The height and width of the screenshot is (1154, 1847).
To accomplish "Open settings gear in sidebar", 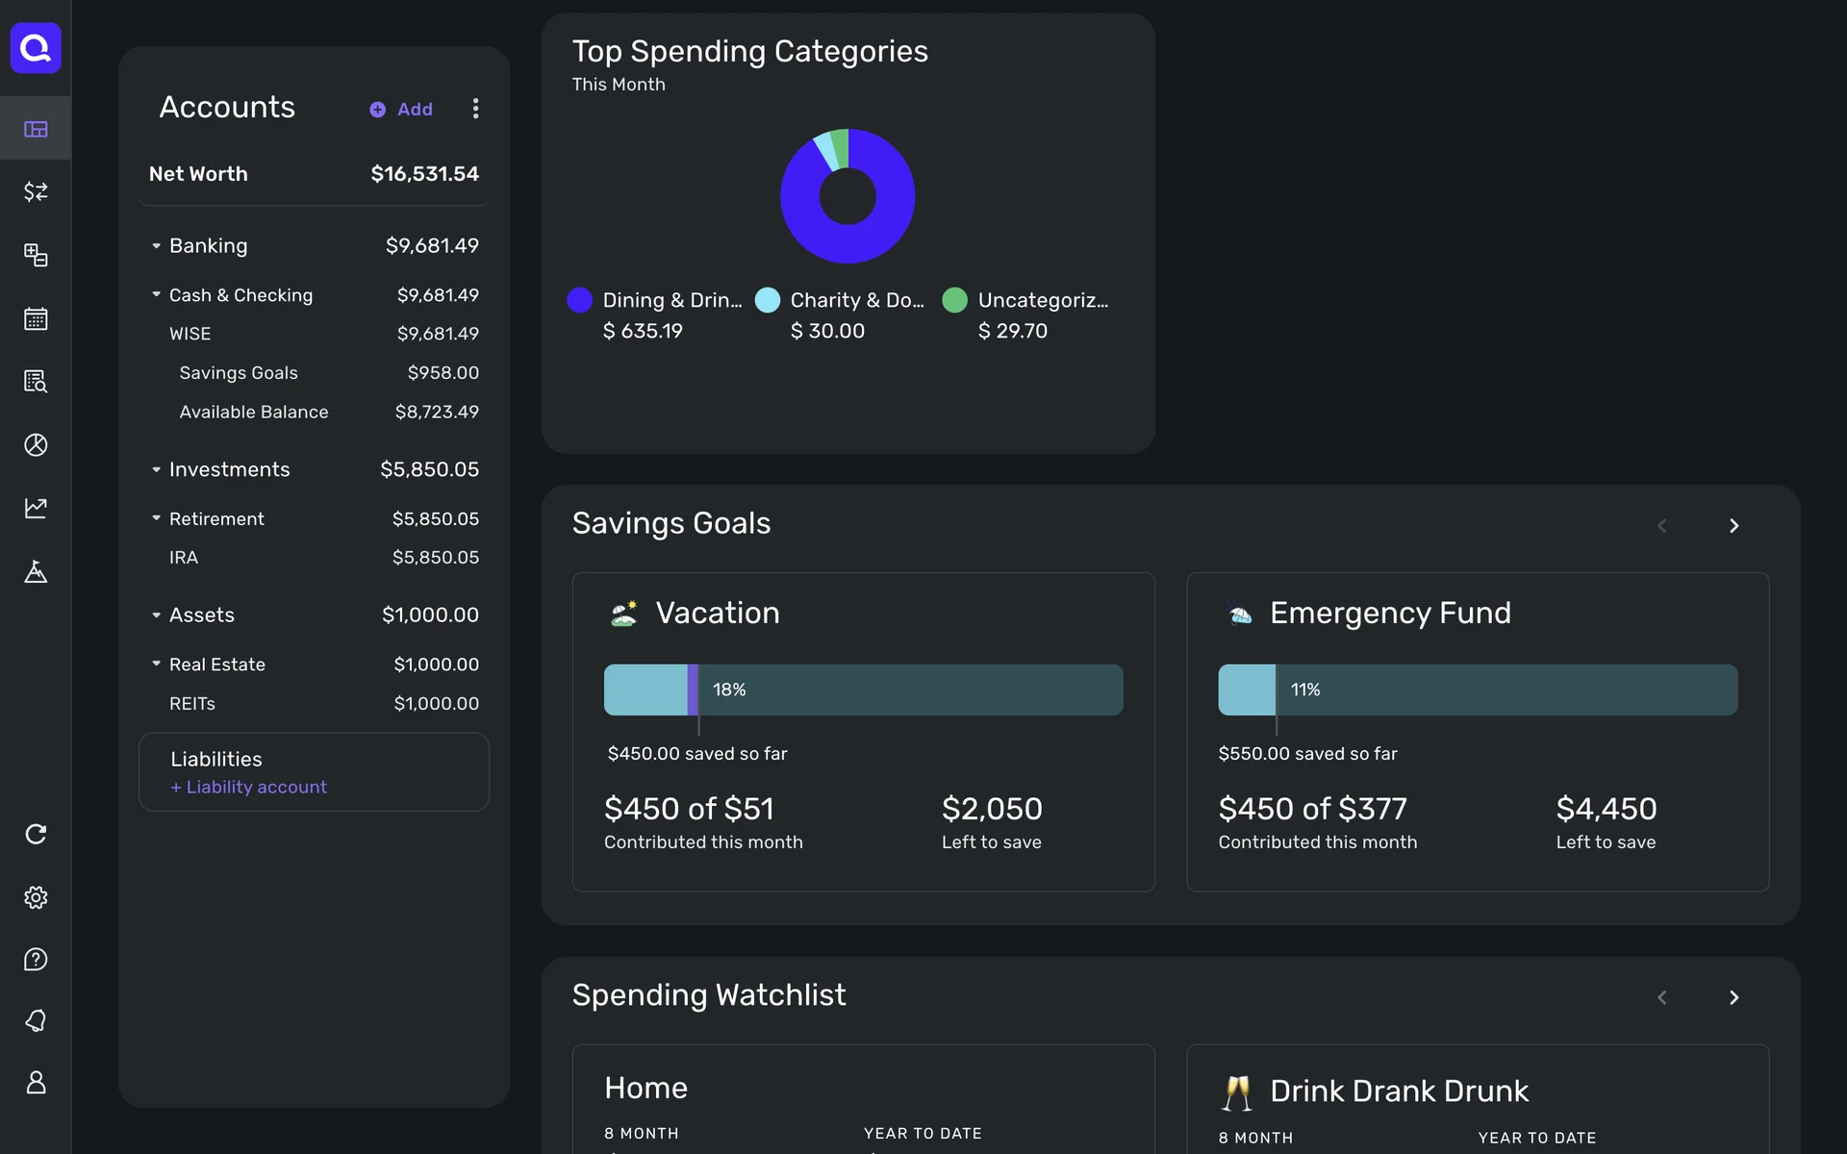I will tap(36, 897).
